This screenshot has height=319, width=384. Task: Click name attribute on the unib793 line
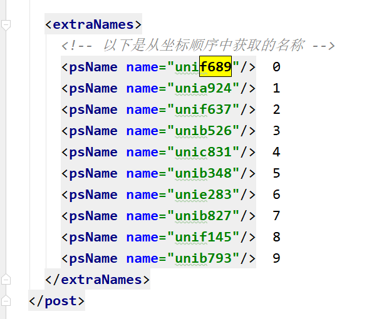click(142, 258)
